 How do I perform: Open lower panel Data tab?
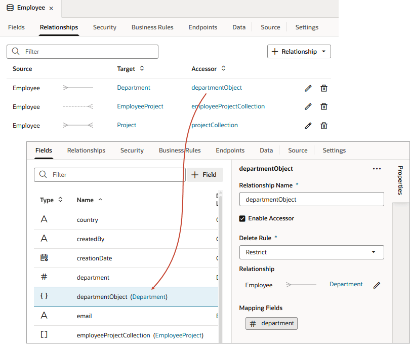(x=266, y=150)
